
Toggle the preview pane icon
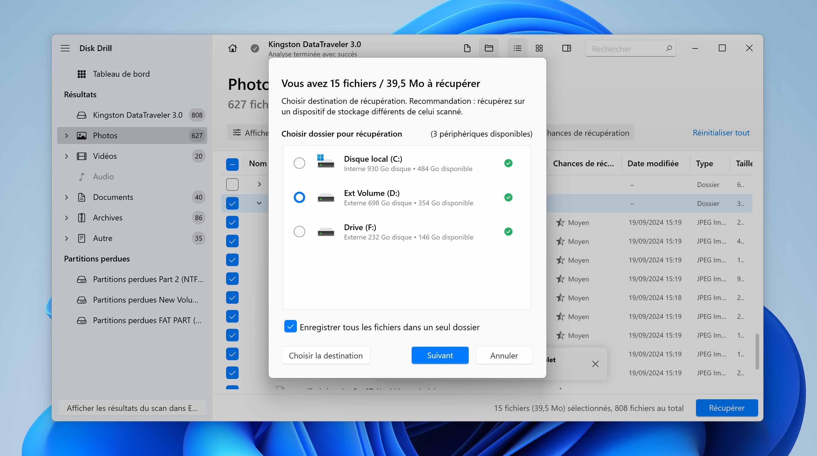click(x=566, y=48)
